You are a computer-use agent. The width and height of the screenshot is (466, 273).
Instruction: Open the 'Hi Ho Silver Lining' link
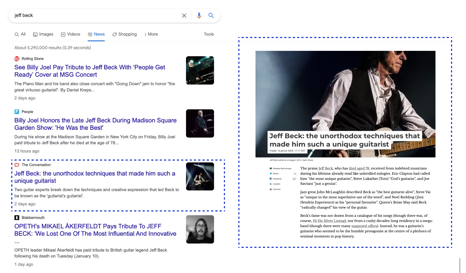(329, 221)
